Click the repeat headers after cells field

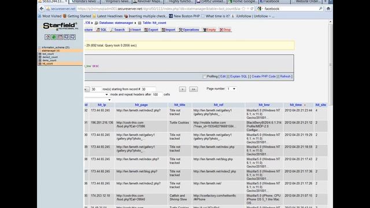point(157,95)
